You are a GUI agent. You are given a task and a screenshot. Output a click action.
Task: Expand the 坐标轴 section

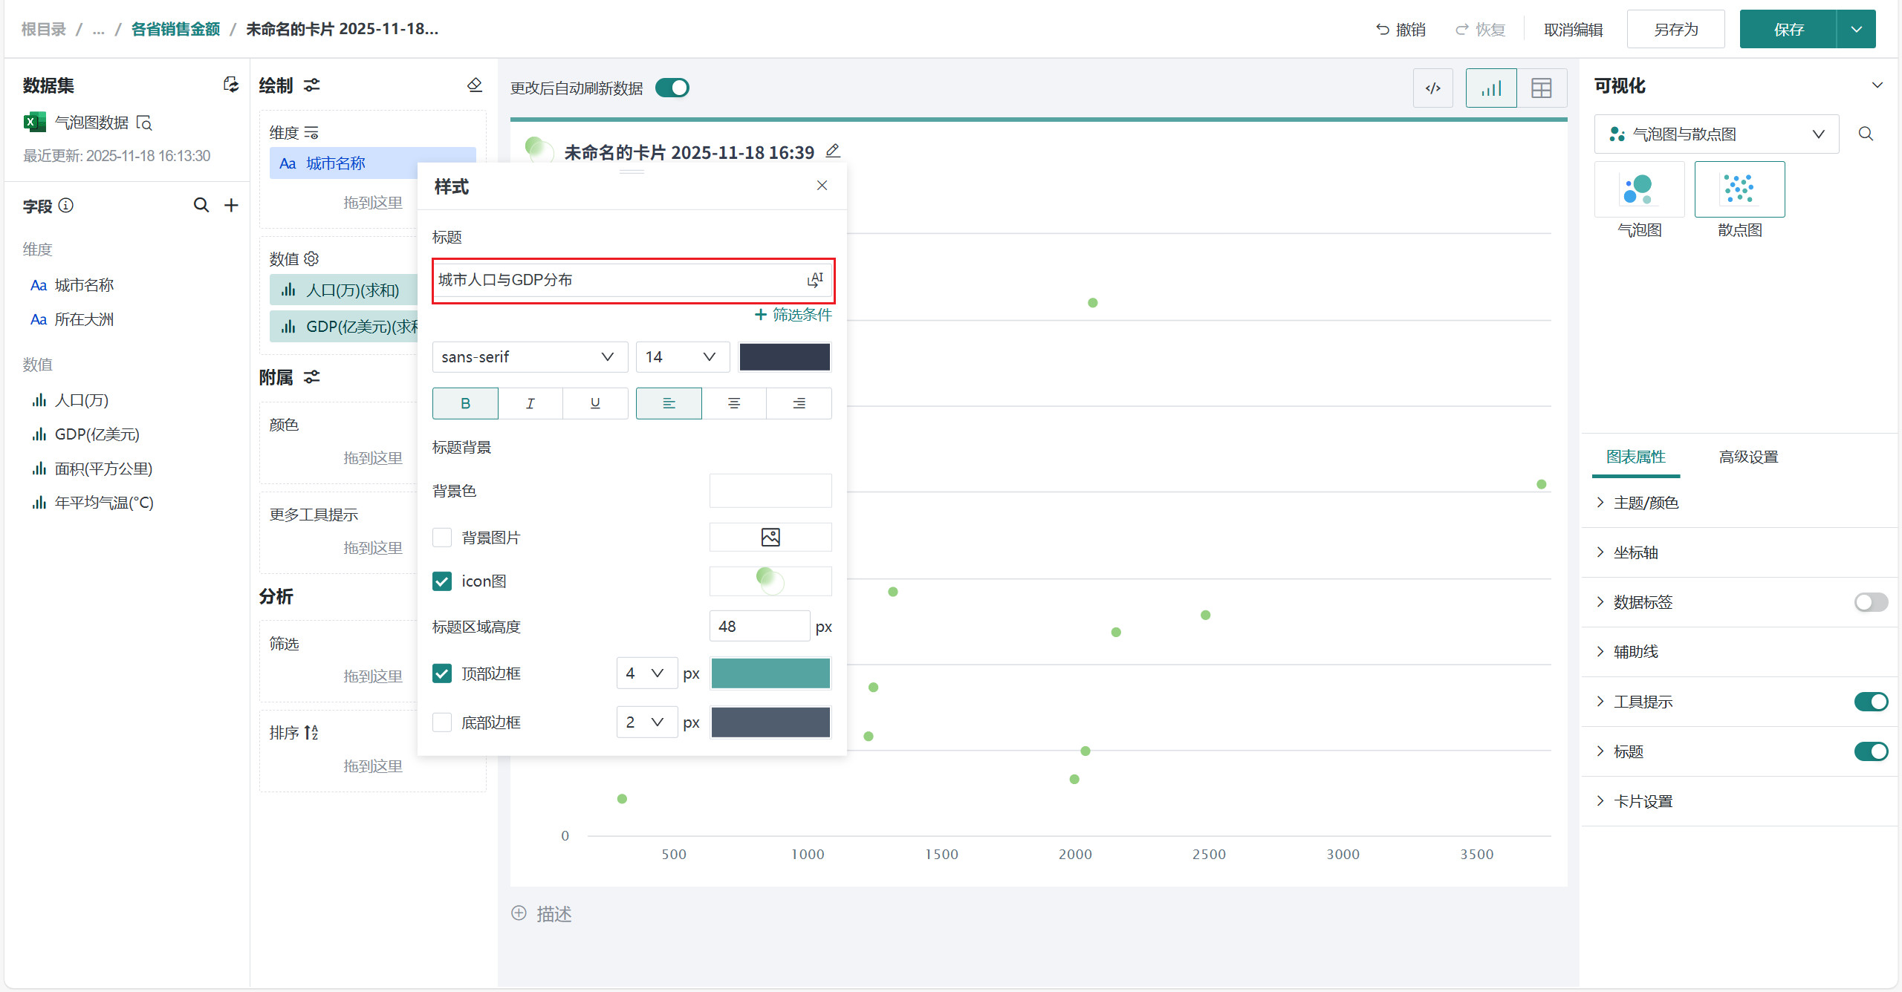pos(1635,552)
